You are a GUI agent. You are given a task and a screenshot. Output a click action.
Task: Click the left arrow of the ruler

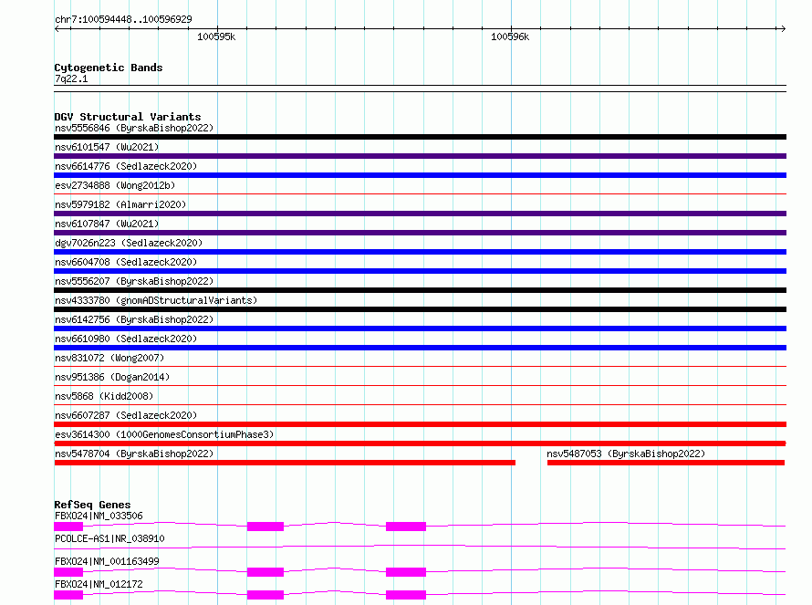57,28
